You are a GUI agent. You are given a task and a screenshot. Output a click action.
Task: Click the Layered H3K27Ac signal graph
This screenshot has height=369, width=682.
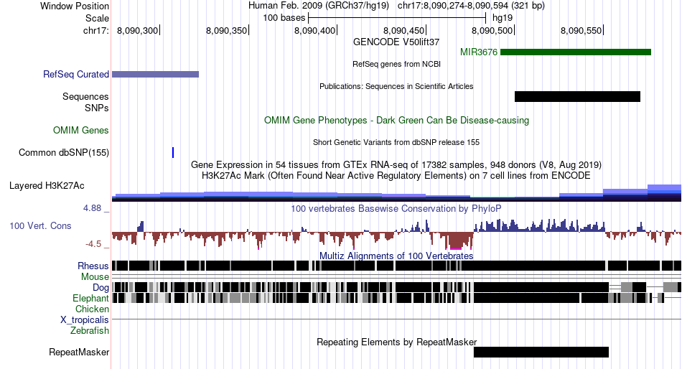[396, 193]
